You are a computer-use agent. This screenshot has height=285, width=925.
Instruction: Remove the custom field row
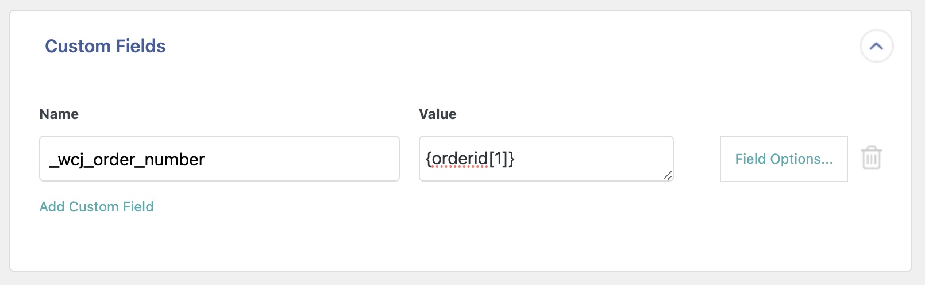point(871,158)
